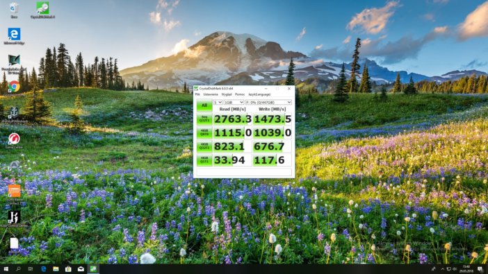The image size is (488, 274).
Task: Open the Ustawienia menu
Action: point(211,94)
